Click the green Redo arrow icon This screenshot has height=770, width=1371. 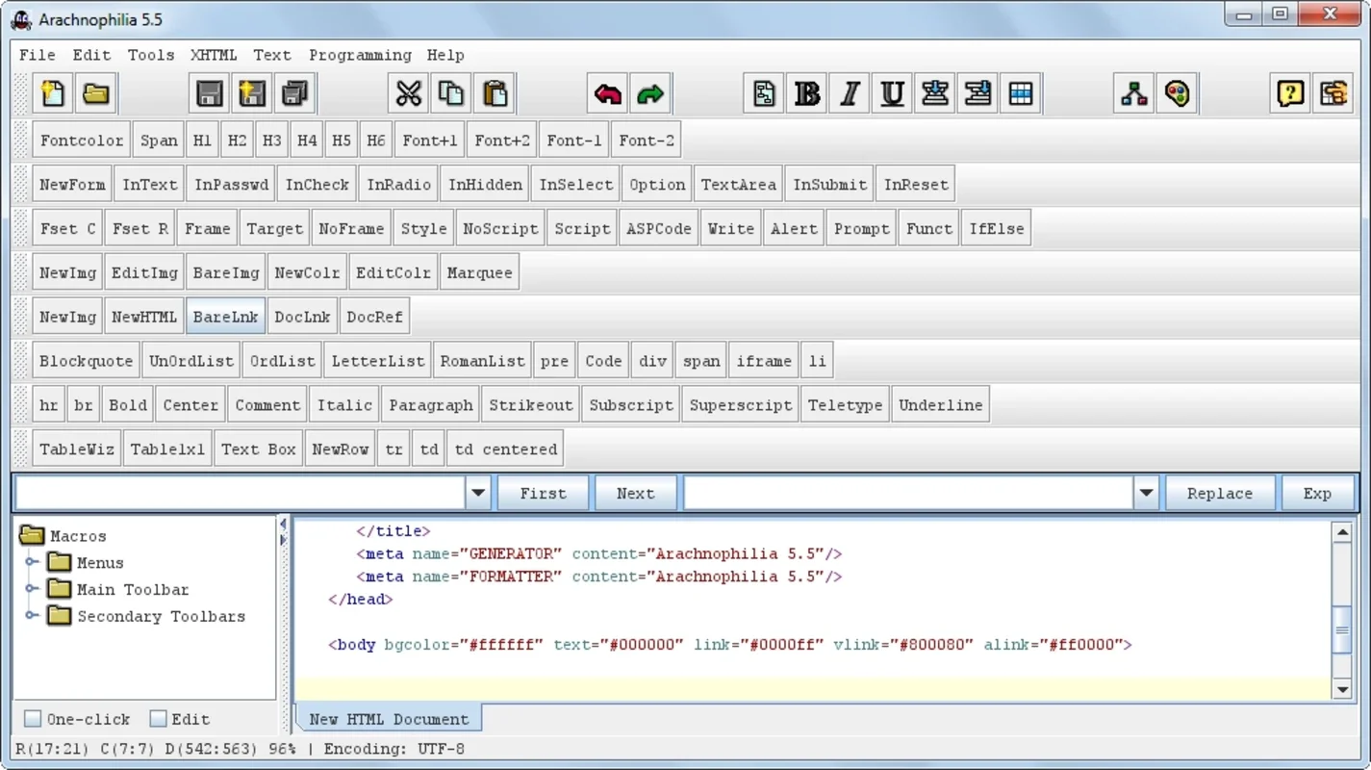650,93
